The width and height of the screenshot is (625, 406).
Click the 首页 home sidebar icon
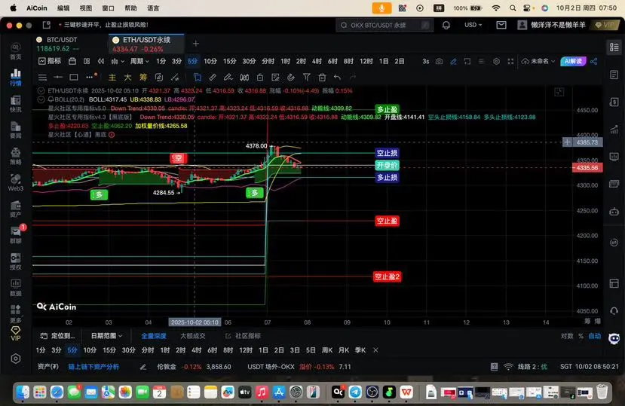[16, 51]
